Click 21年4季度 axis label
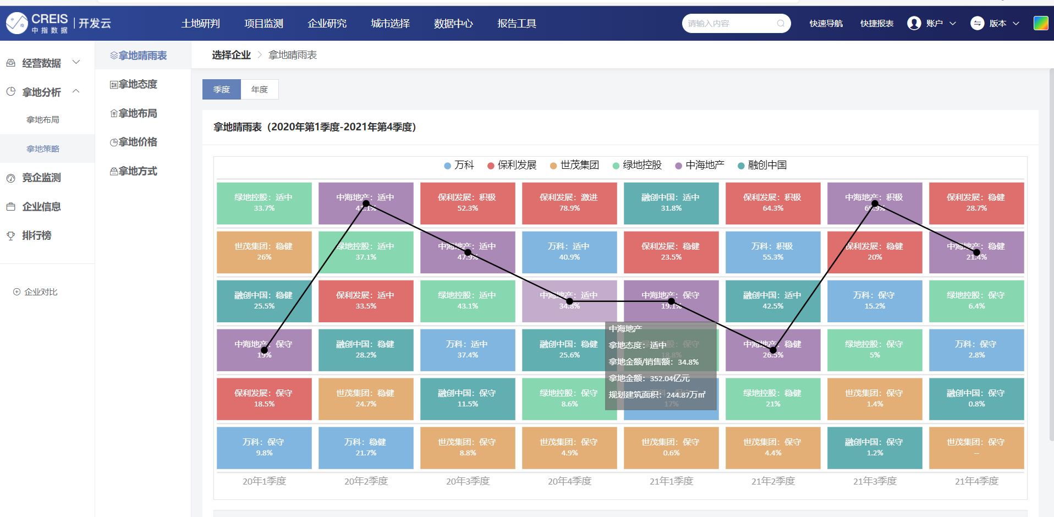Image resolution: width=1054 pixels, height=517 pixels. [x=977, y=481]
